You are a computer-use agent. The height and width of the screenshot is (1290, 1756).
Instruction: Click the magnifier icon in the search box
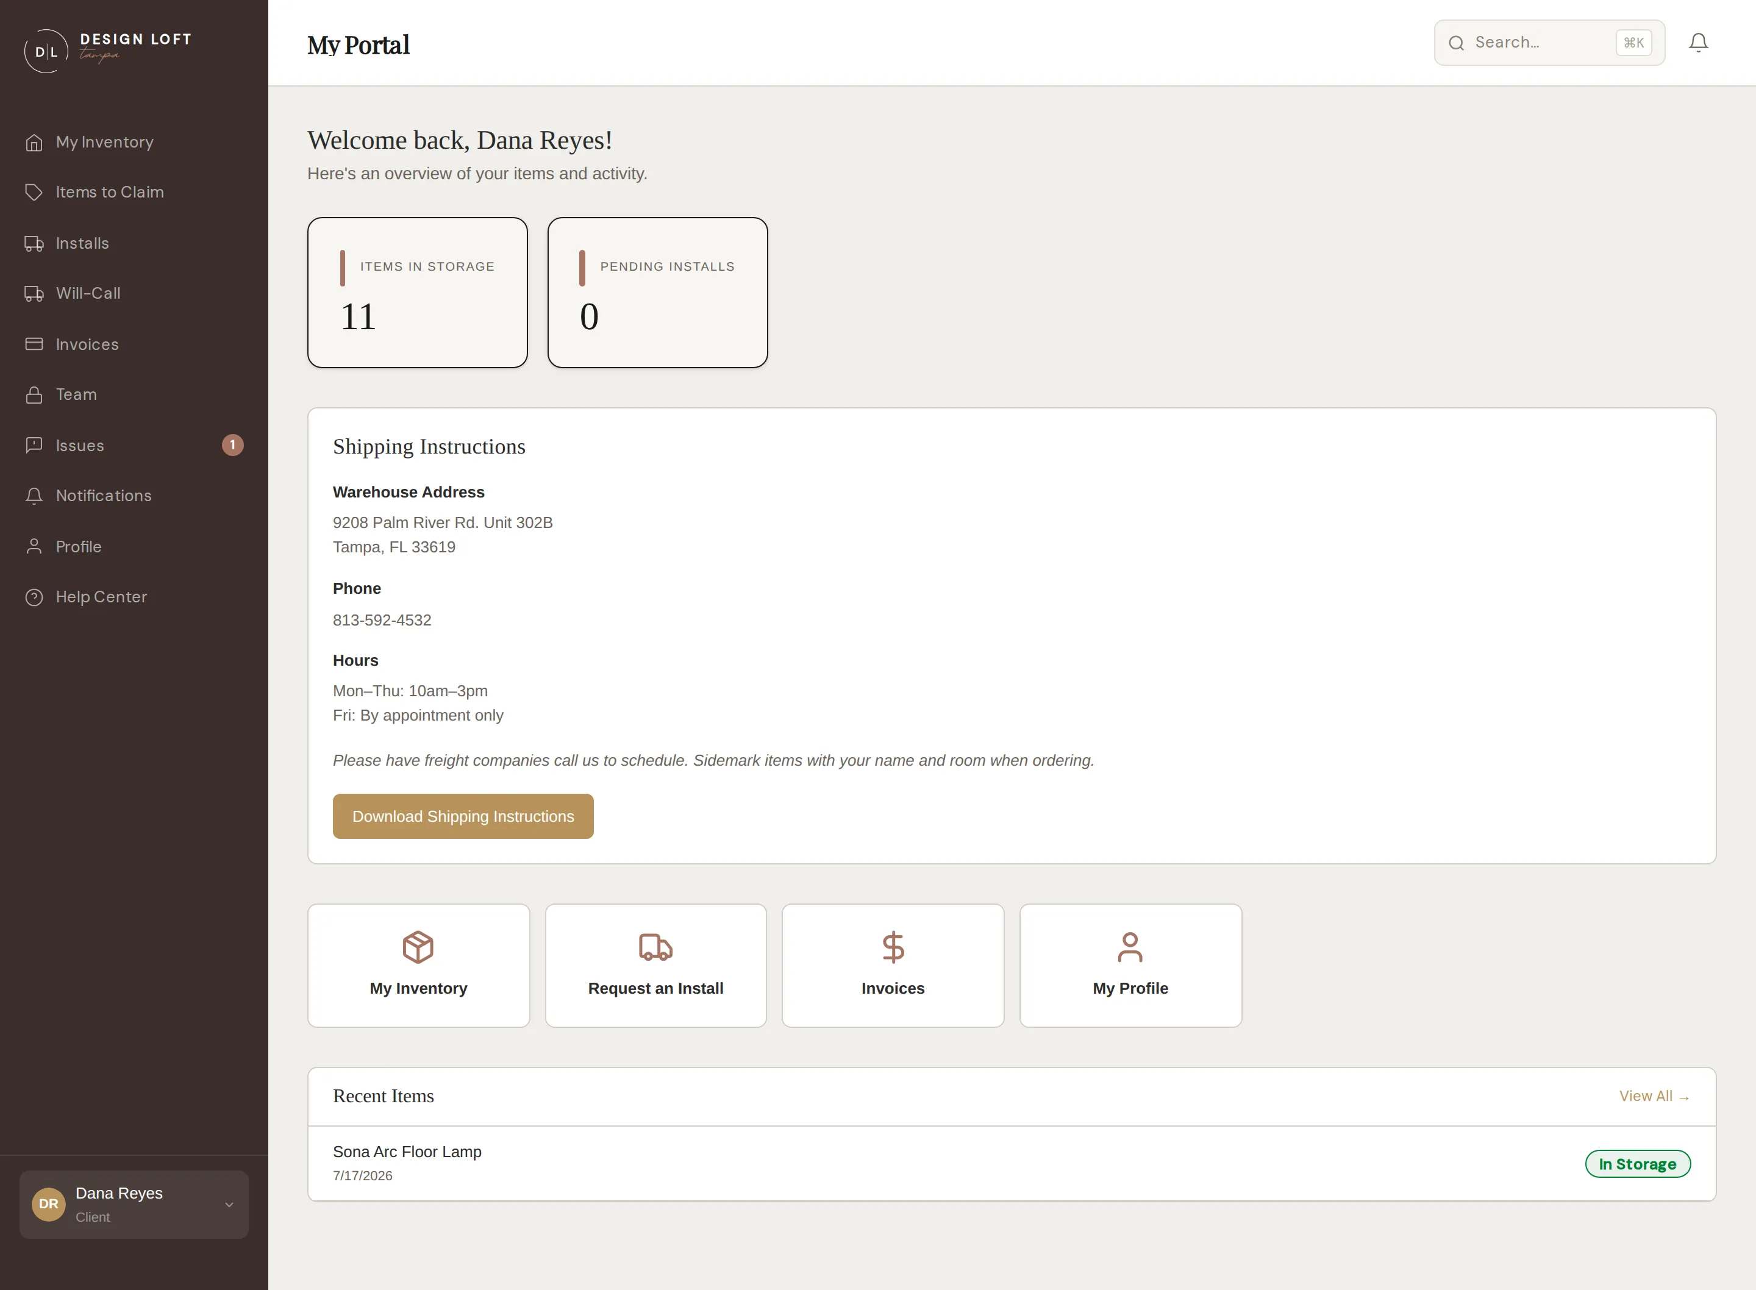point(1456,43)
